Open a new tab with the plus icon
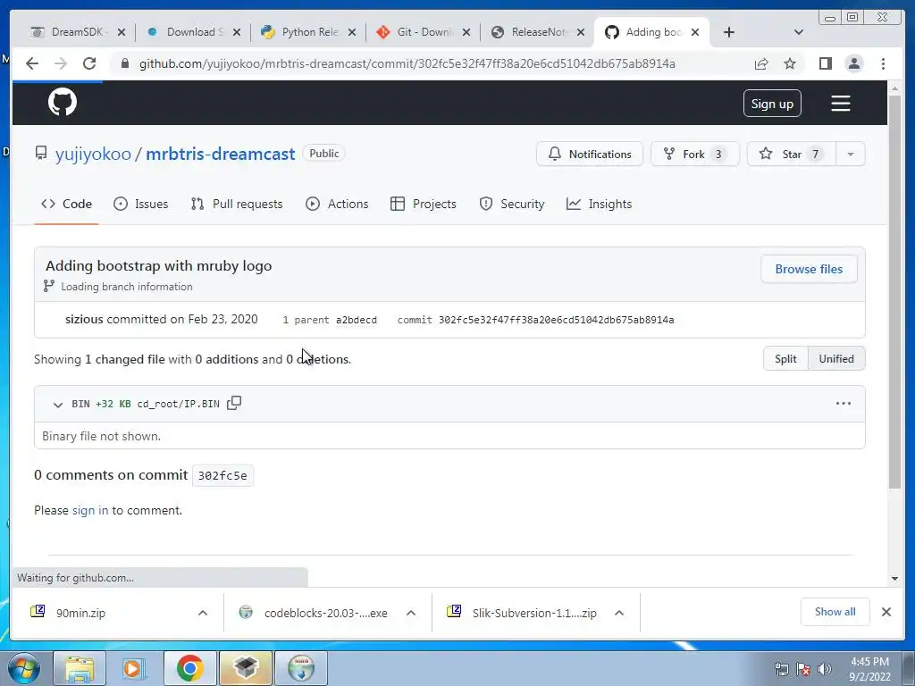Screen dimensions: 915x686 729,32
